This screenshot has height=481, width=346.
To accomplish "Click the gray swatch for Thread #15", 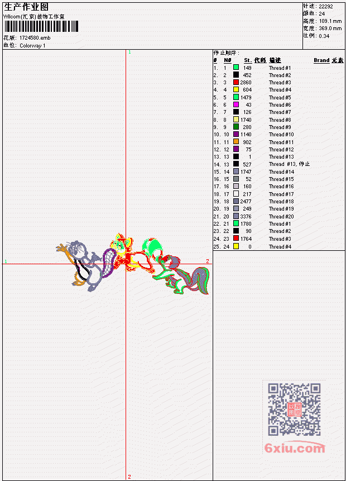I will 236,179.
